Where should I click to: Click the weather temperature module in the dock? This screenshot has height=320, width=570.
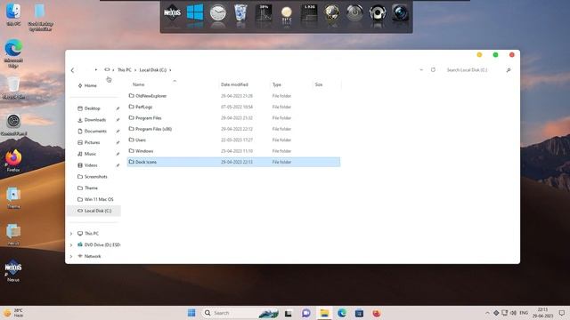point(287,14)
